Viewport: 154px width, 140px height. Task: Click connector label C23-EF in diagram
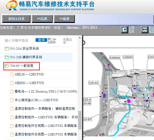87,119
